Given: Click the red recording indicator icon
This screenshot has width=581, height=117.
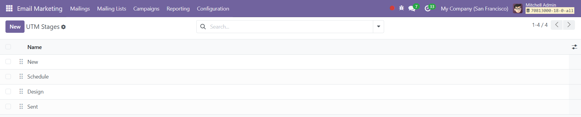Looking at the screenshot, I should point(392,8).
